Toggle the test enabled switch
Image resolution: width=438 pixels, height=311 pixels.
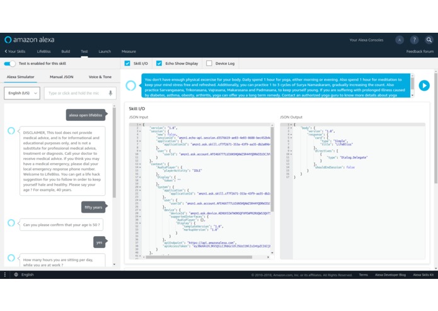[x=10, y=64]
